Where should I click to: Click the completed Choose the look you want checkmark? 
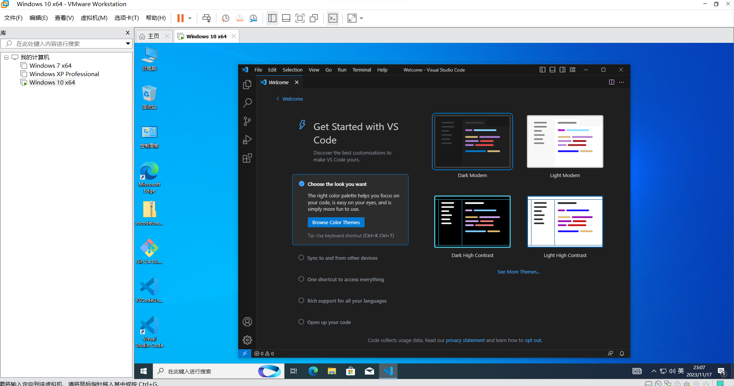[x=302, y=184]
